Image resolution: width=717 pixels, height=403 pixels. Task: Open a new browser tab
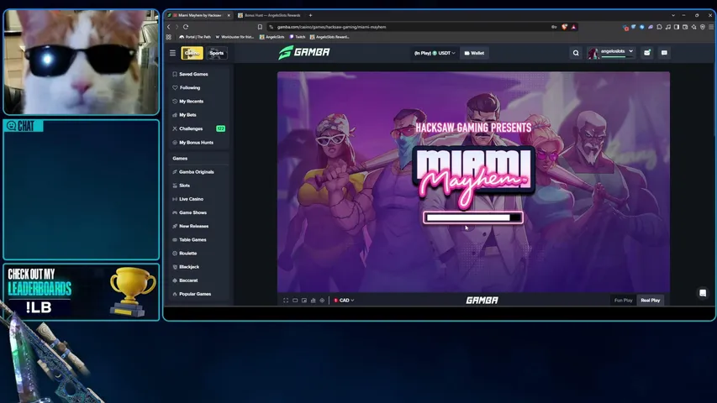point(310,15)
